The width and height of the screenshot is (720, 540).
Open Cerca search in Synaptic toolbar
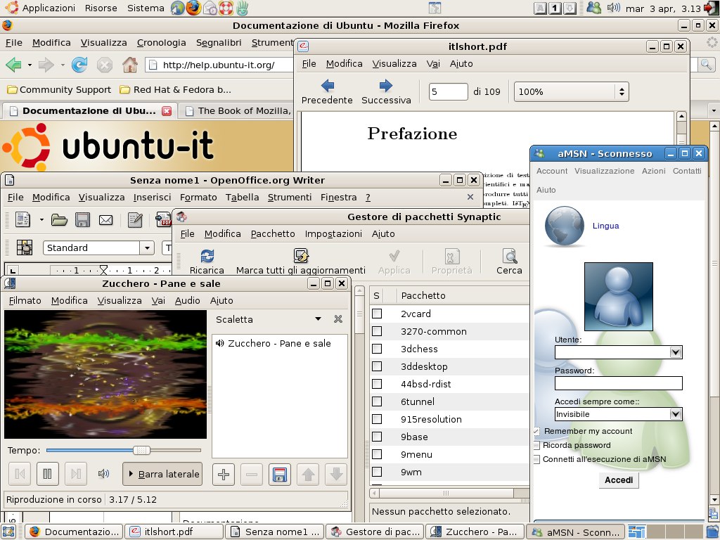coord(509,257)
